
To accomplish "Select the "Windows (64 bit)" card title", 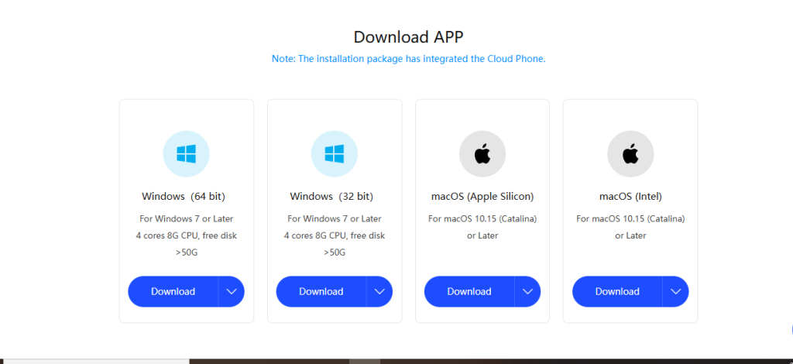I will [184, 196].
